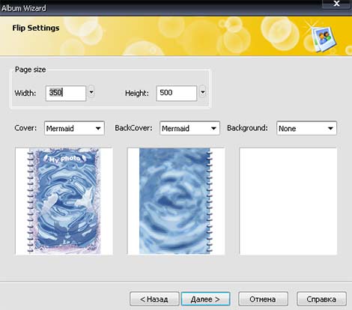This screenshot has width=352, height=310.
Task: Go back with the Назад button
Action: 154,299
